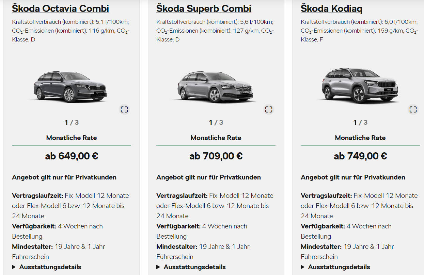
Task: Click the 1 / 3 image counter under the Kodiaq
Action: [360, 122]
